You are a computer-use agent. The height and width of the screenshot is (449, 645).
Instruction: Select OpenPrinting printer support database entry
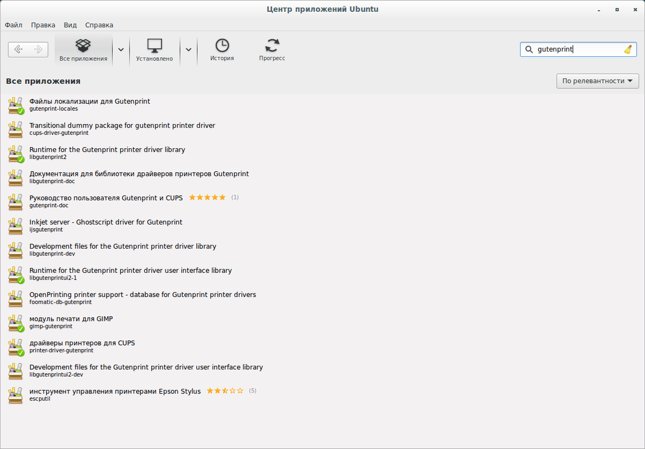pos(322,299)
